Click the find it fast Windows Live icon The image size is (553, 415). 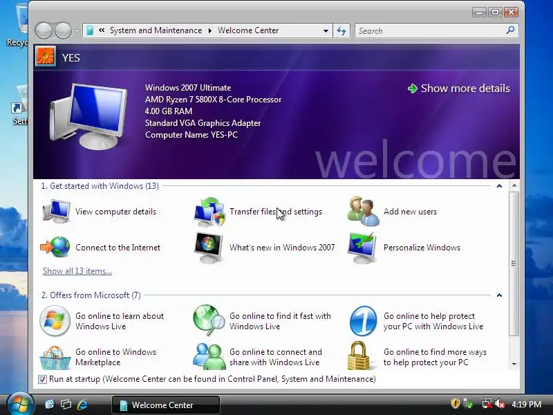[209, 320]
